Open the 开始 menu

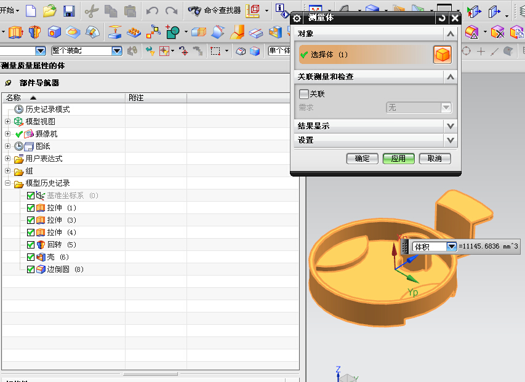point(10,11)
